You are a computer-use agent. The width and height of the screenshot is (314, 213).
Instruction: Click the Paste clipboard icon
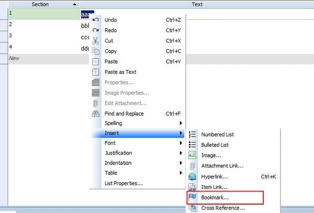(96, 61)
